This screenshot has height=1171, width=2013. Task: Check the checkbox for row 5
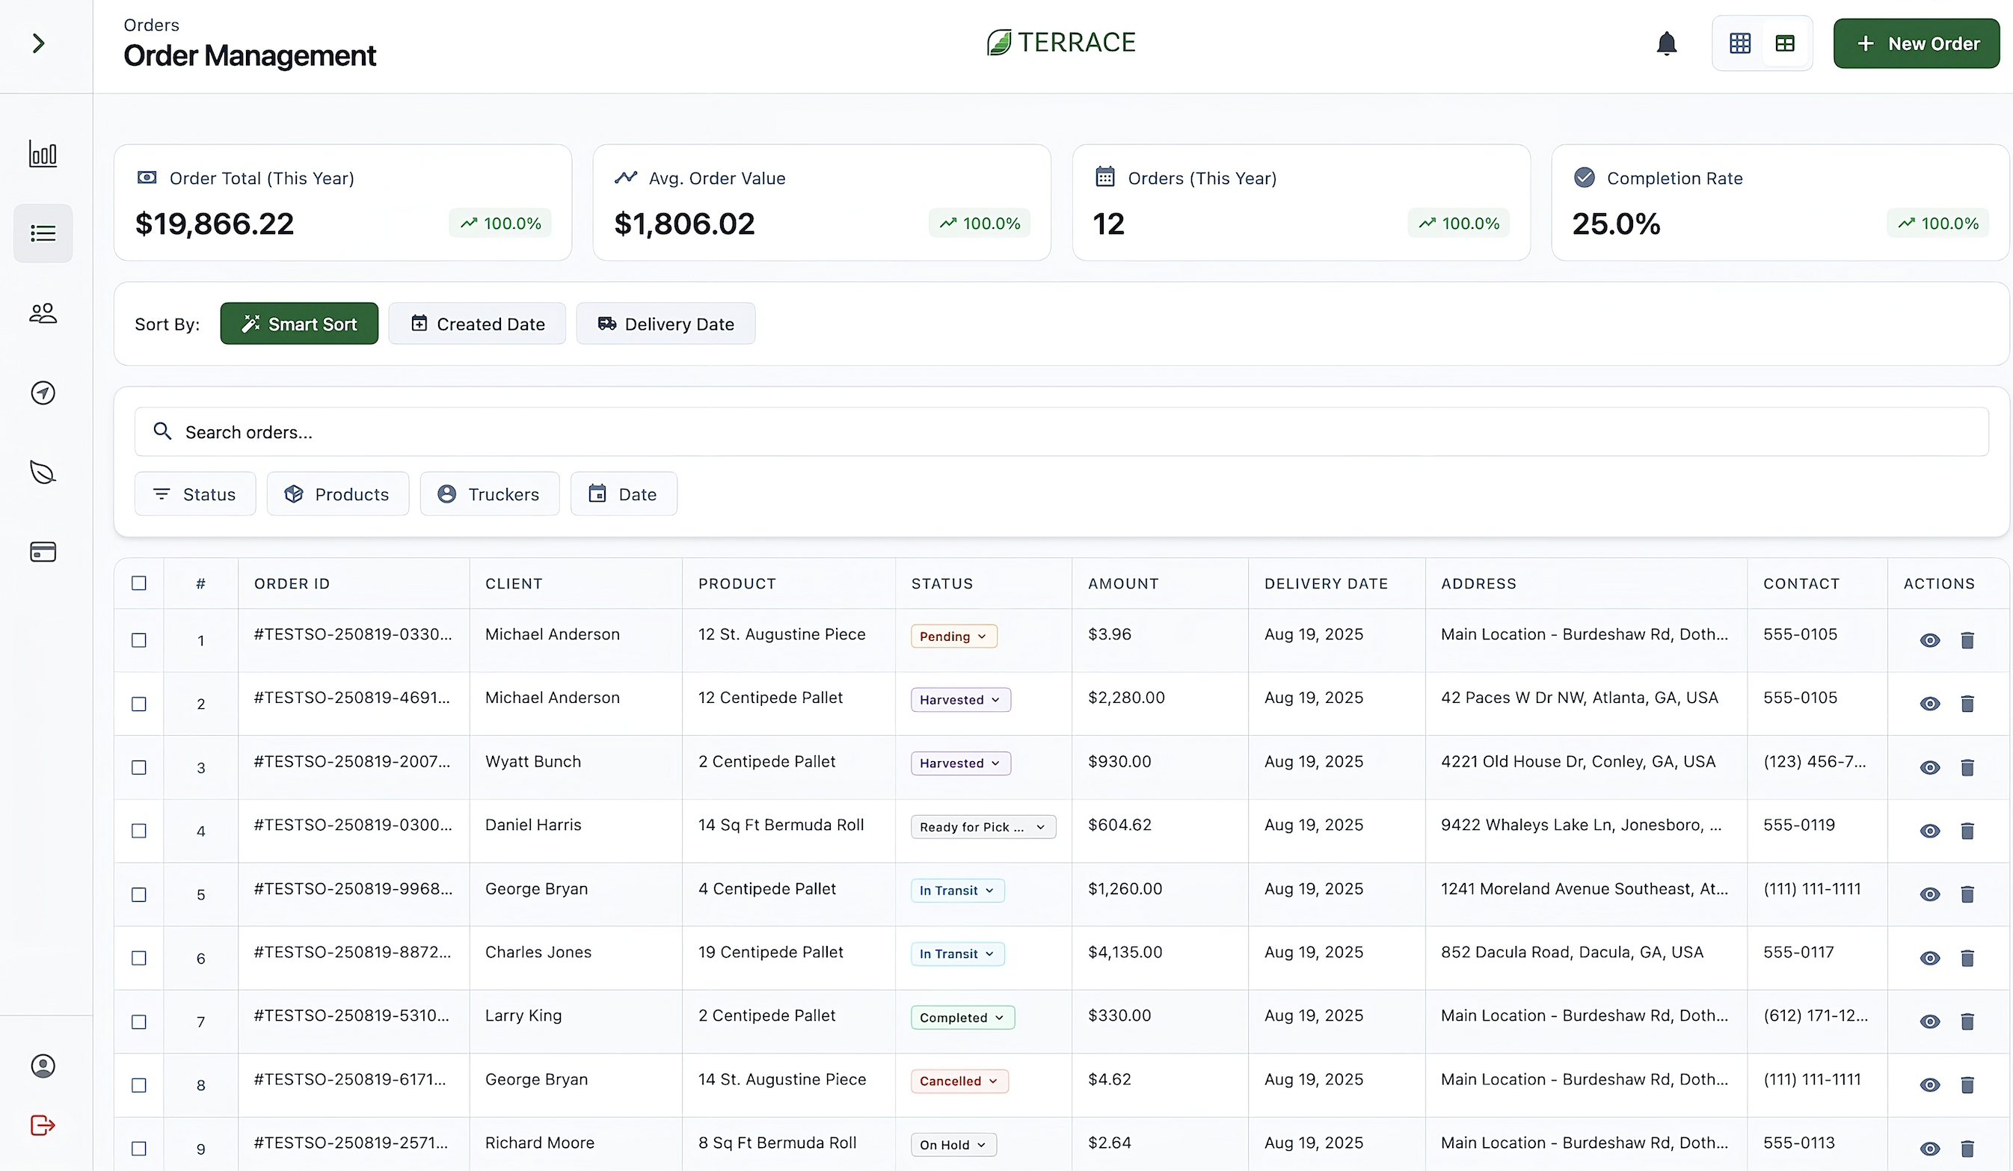pyautogui.click(x=139, y=894)
